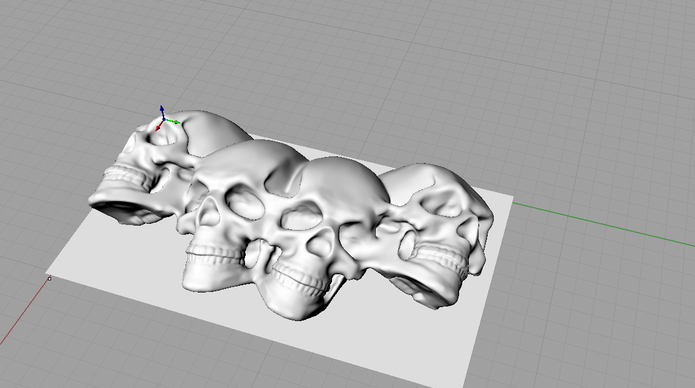
Task: Select the blue Z-axis gizmo arrow
Action: coord(162,111)
